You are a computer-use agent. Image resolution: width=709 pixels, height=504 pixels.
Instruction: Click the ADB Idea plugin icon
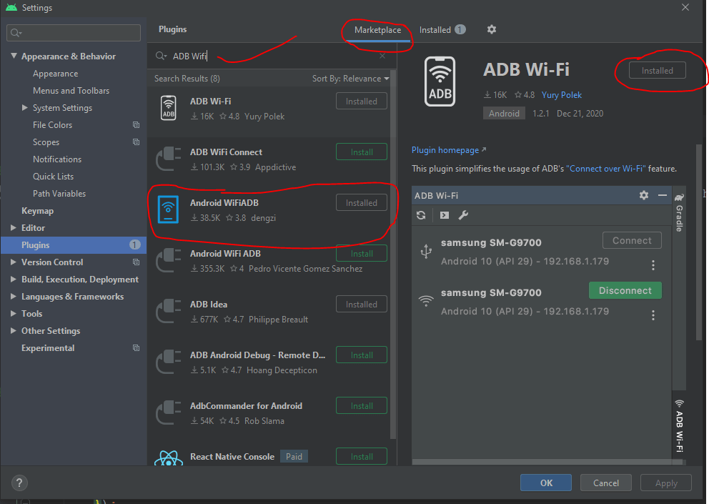[169, 312]
